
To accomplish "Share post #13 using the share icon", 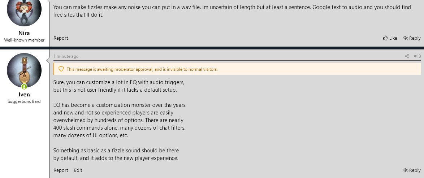I will (407, 56).
